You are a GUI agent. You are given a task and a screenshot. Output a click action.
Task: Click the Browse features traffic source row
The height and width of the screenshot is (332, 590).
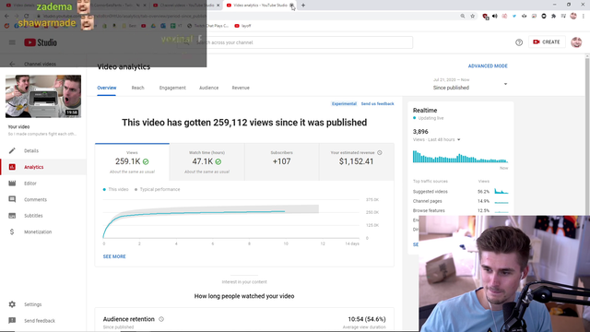[461, 210]
